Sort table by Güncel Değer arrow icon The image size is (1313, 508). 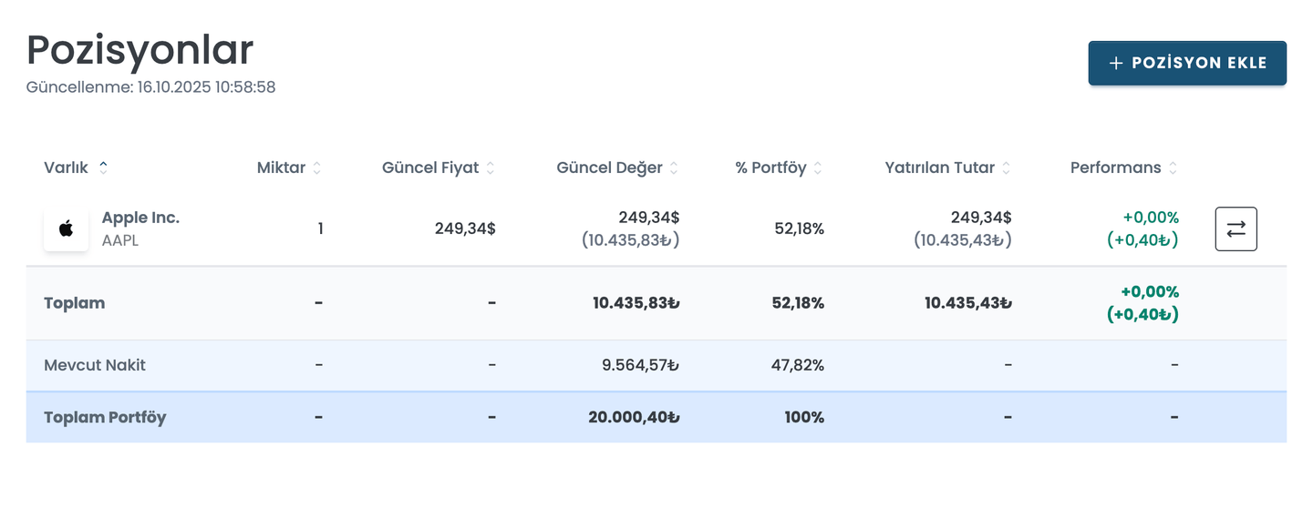pyautogui.click(x=674, y=168)
